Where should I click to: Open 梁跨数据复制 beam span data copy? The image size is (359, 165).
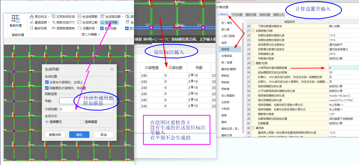63,28
